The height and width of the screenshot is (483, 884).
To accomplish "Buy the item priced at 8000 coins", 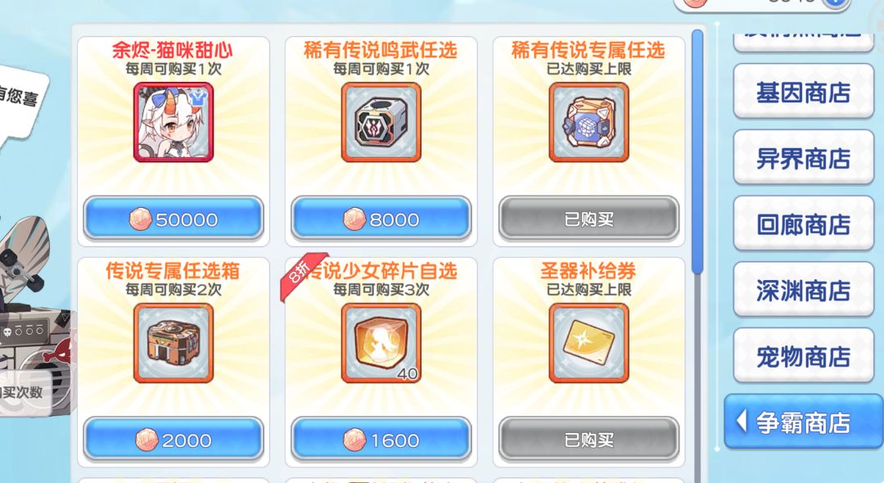I will coord(381,219).
